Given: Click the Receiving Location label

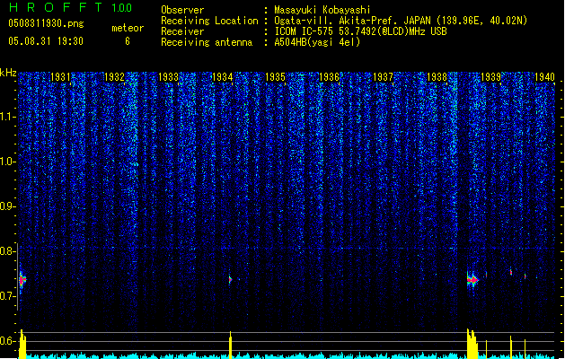Looking at the screenshot, I should coord(209,21).
